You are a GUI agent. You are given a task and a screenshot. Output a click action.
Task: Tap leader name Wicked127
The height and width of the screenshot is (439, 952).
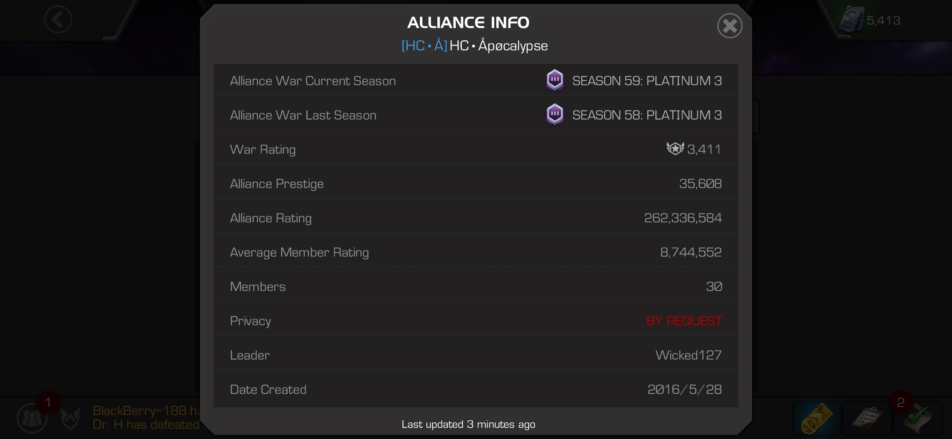pyautogui.click(x=688, y=355)
